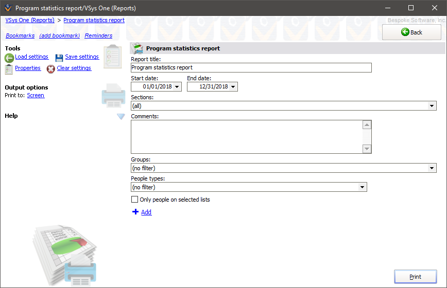This screenshot has height=288, width=447.
Task: Open the End date picker dropdown
Action: (233, 87)
